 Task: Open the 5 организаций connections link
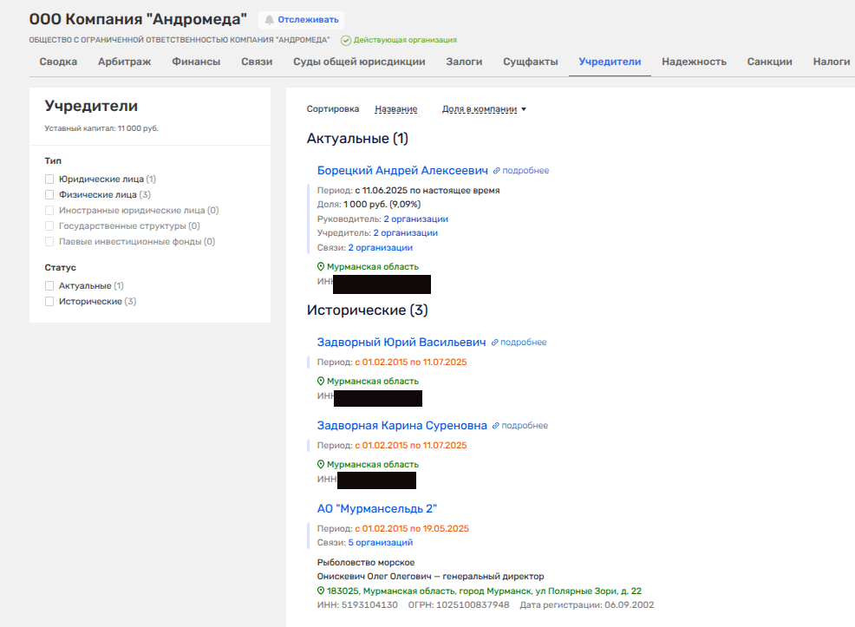click(x=380, y=543)
